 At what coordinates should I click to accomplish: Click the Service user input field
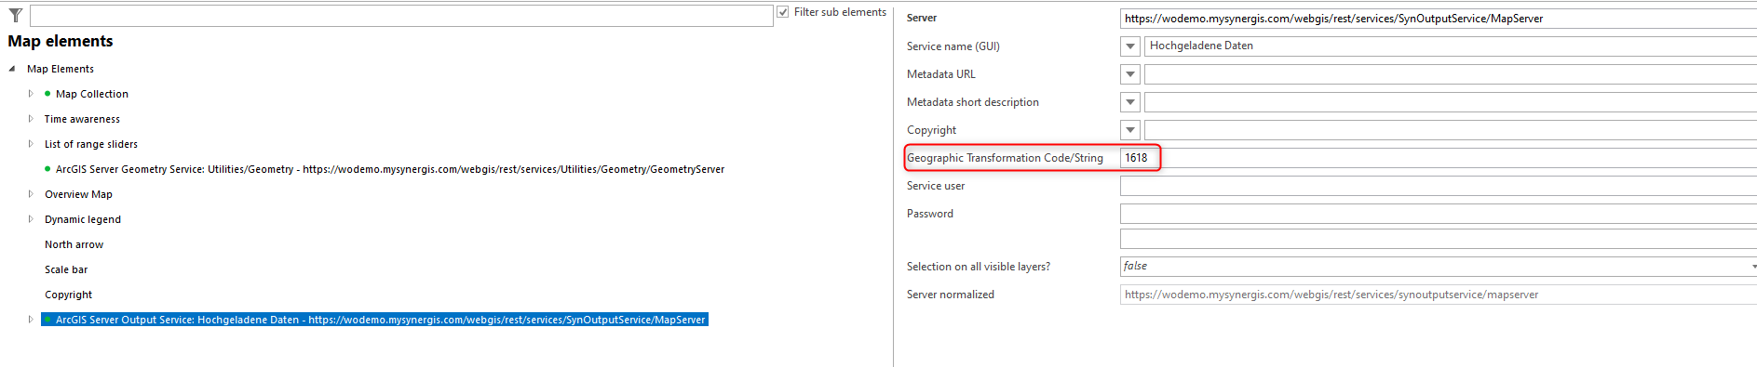click(x=1439, y=186)
